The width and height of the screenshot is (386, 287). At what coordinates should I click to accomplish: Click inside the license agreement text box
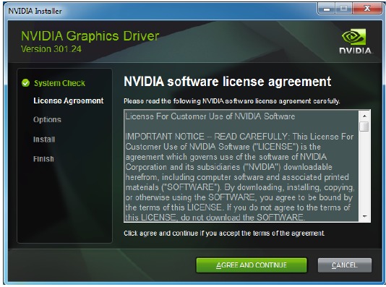coord(241,166)
